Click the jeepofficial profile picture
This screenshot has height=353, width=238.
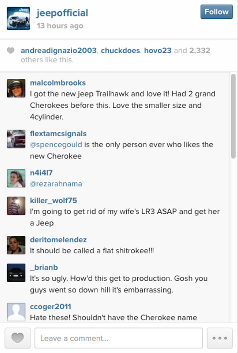18,18
